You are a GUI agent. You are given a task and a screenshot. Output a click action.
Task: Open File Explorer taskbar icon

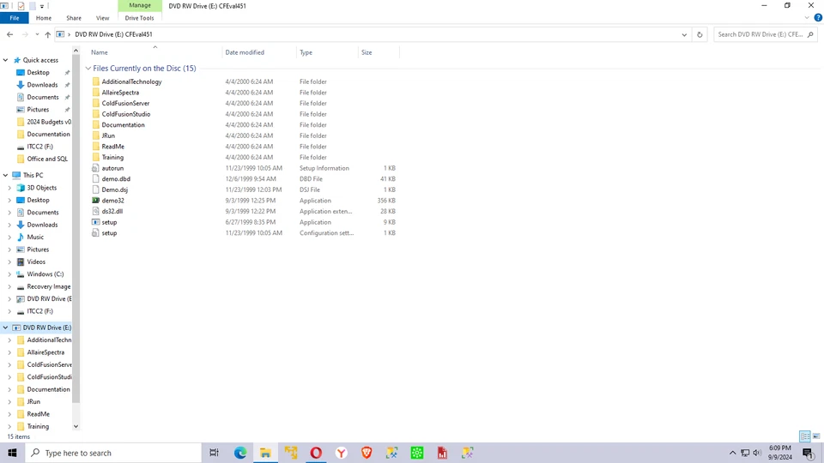265,453
